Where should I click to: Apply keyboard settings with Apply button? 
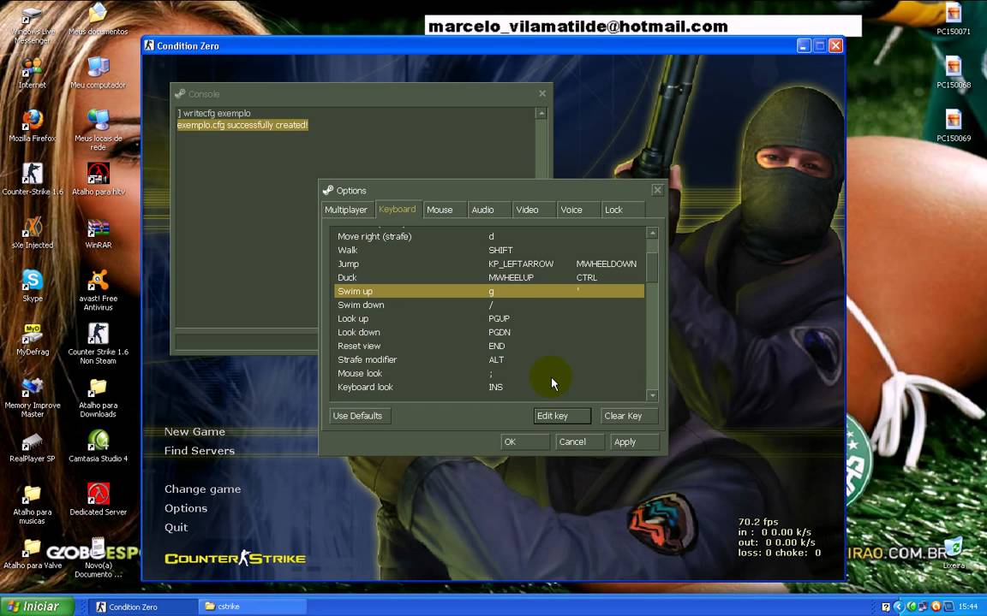click(x=635, y=441)
